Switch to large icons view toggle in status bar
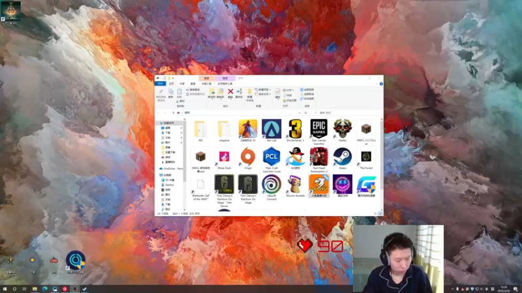522x293 pixels. pyautogui.click(x=380, y=214)
